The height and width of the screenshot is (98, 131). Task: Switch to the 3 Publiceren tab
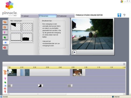(x=65, y=16)
